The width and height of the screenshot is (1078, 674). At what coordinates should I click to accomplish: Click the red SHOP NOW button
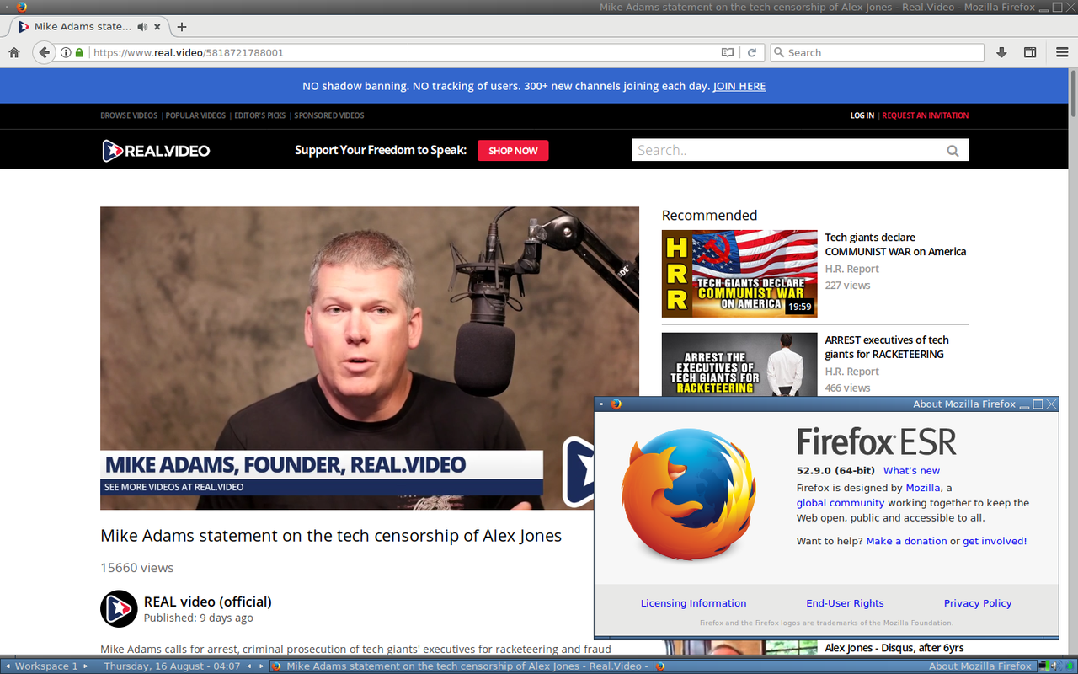(513, 151)
